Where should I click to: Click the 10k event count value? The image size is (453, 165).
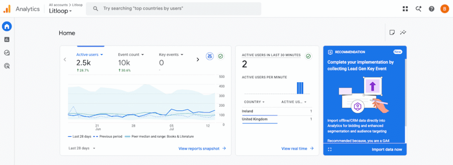click(124, 63)
